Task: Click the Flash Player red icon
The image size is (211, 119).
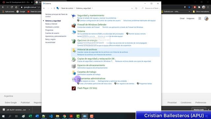Action: click(74, 88)
